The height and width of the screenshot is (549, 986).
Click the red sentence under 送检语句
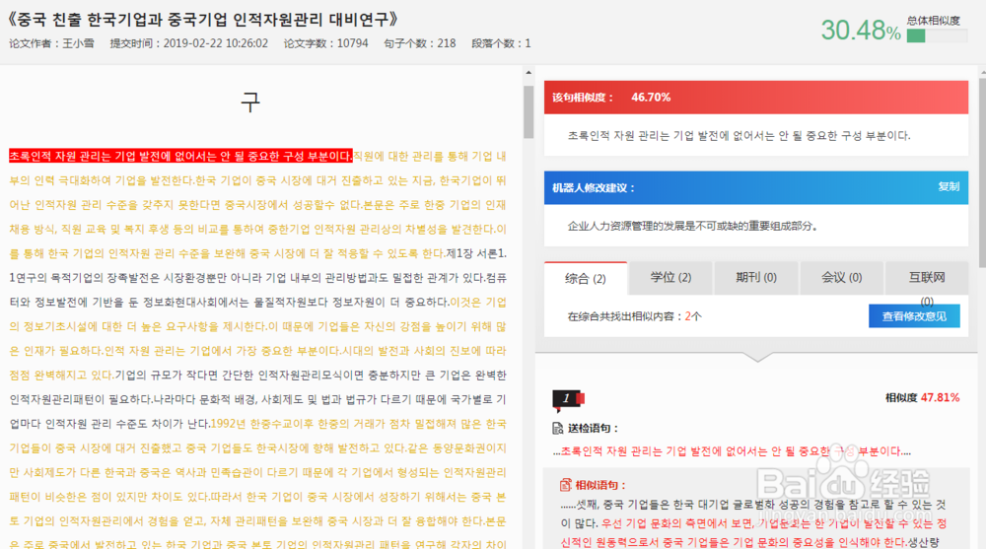pyautogui.click(x=732, y=451)
